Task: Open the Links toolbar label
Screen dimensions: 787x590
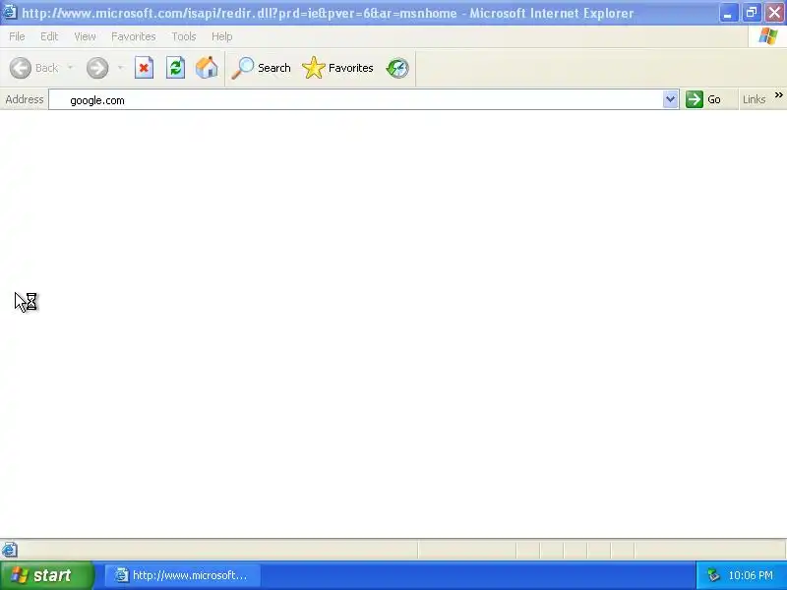Action: click(x=754, y=99)
